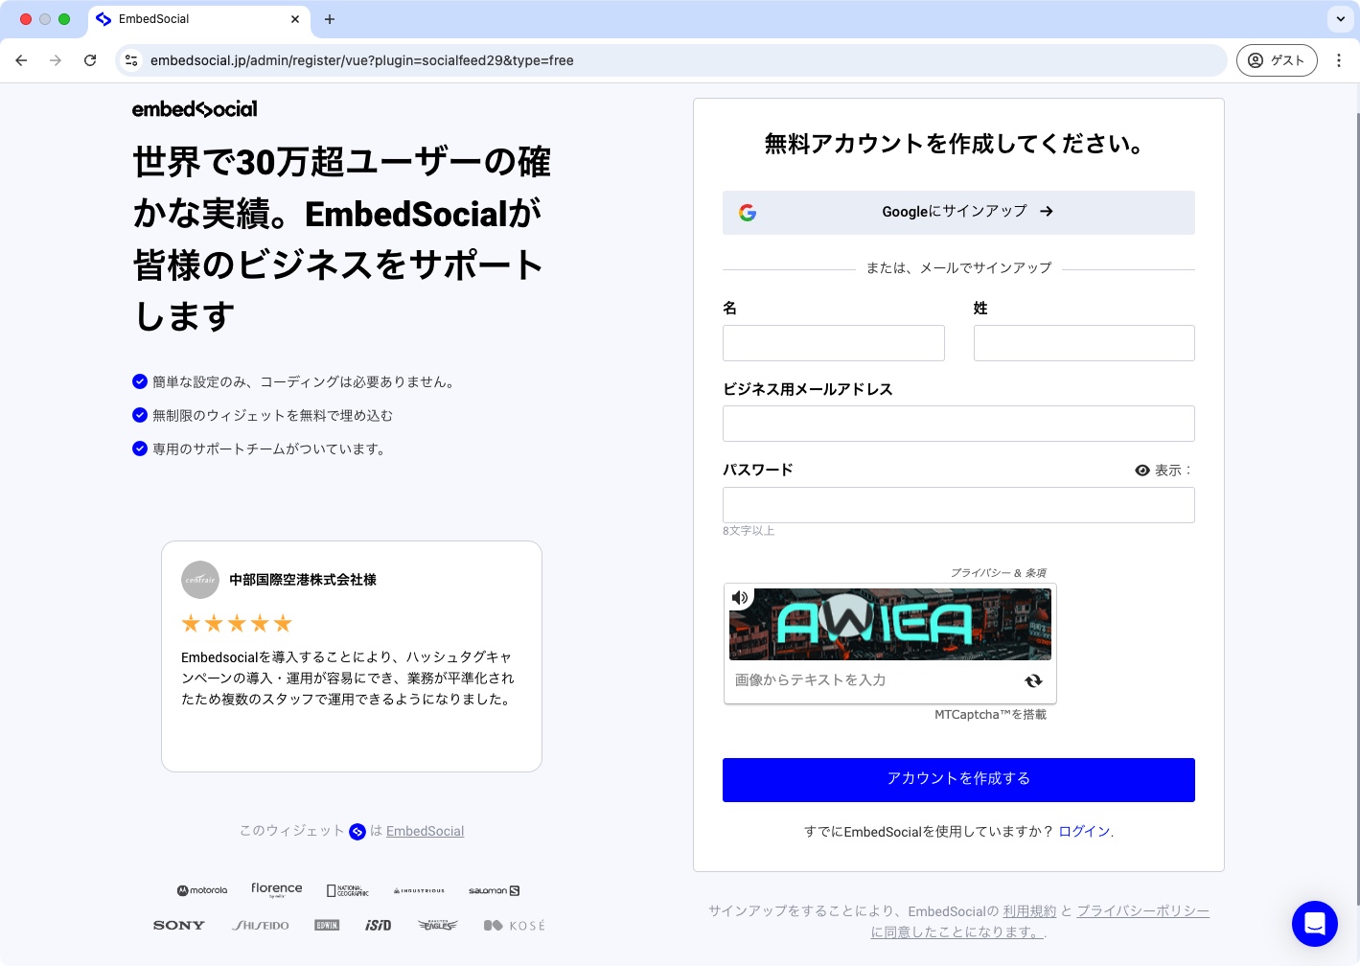Click the florence logo

277,889
